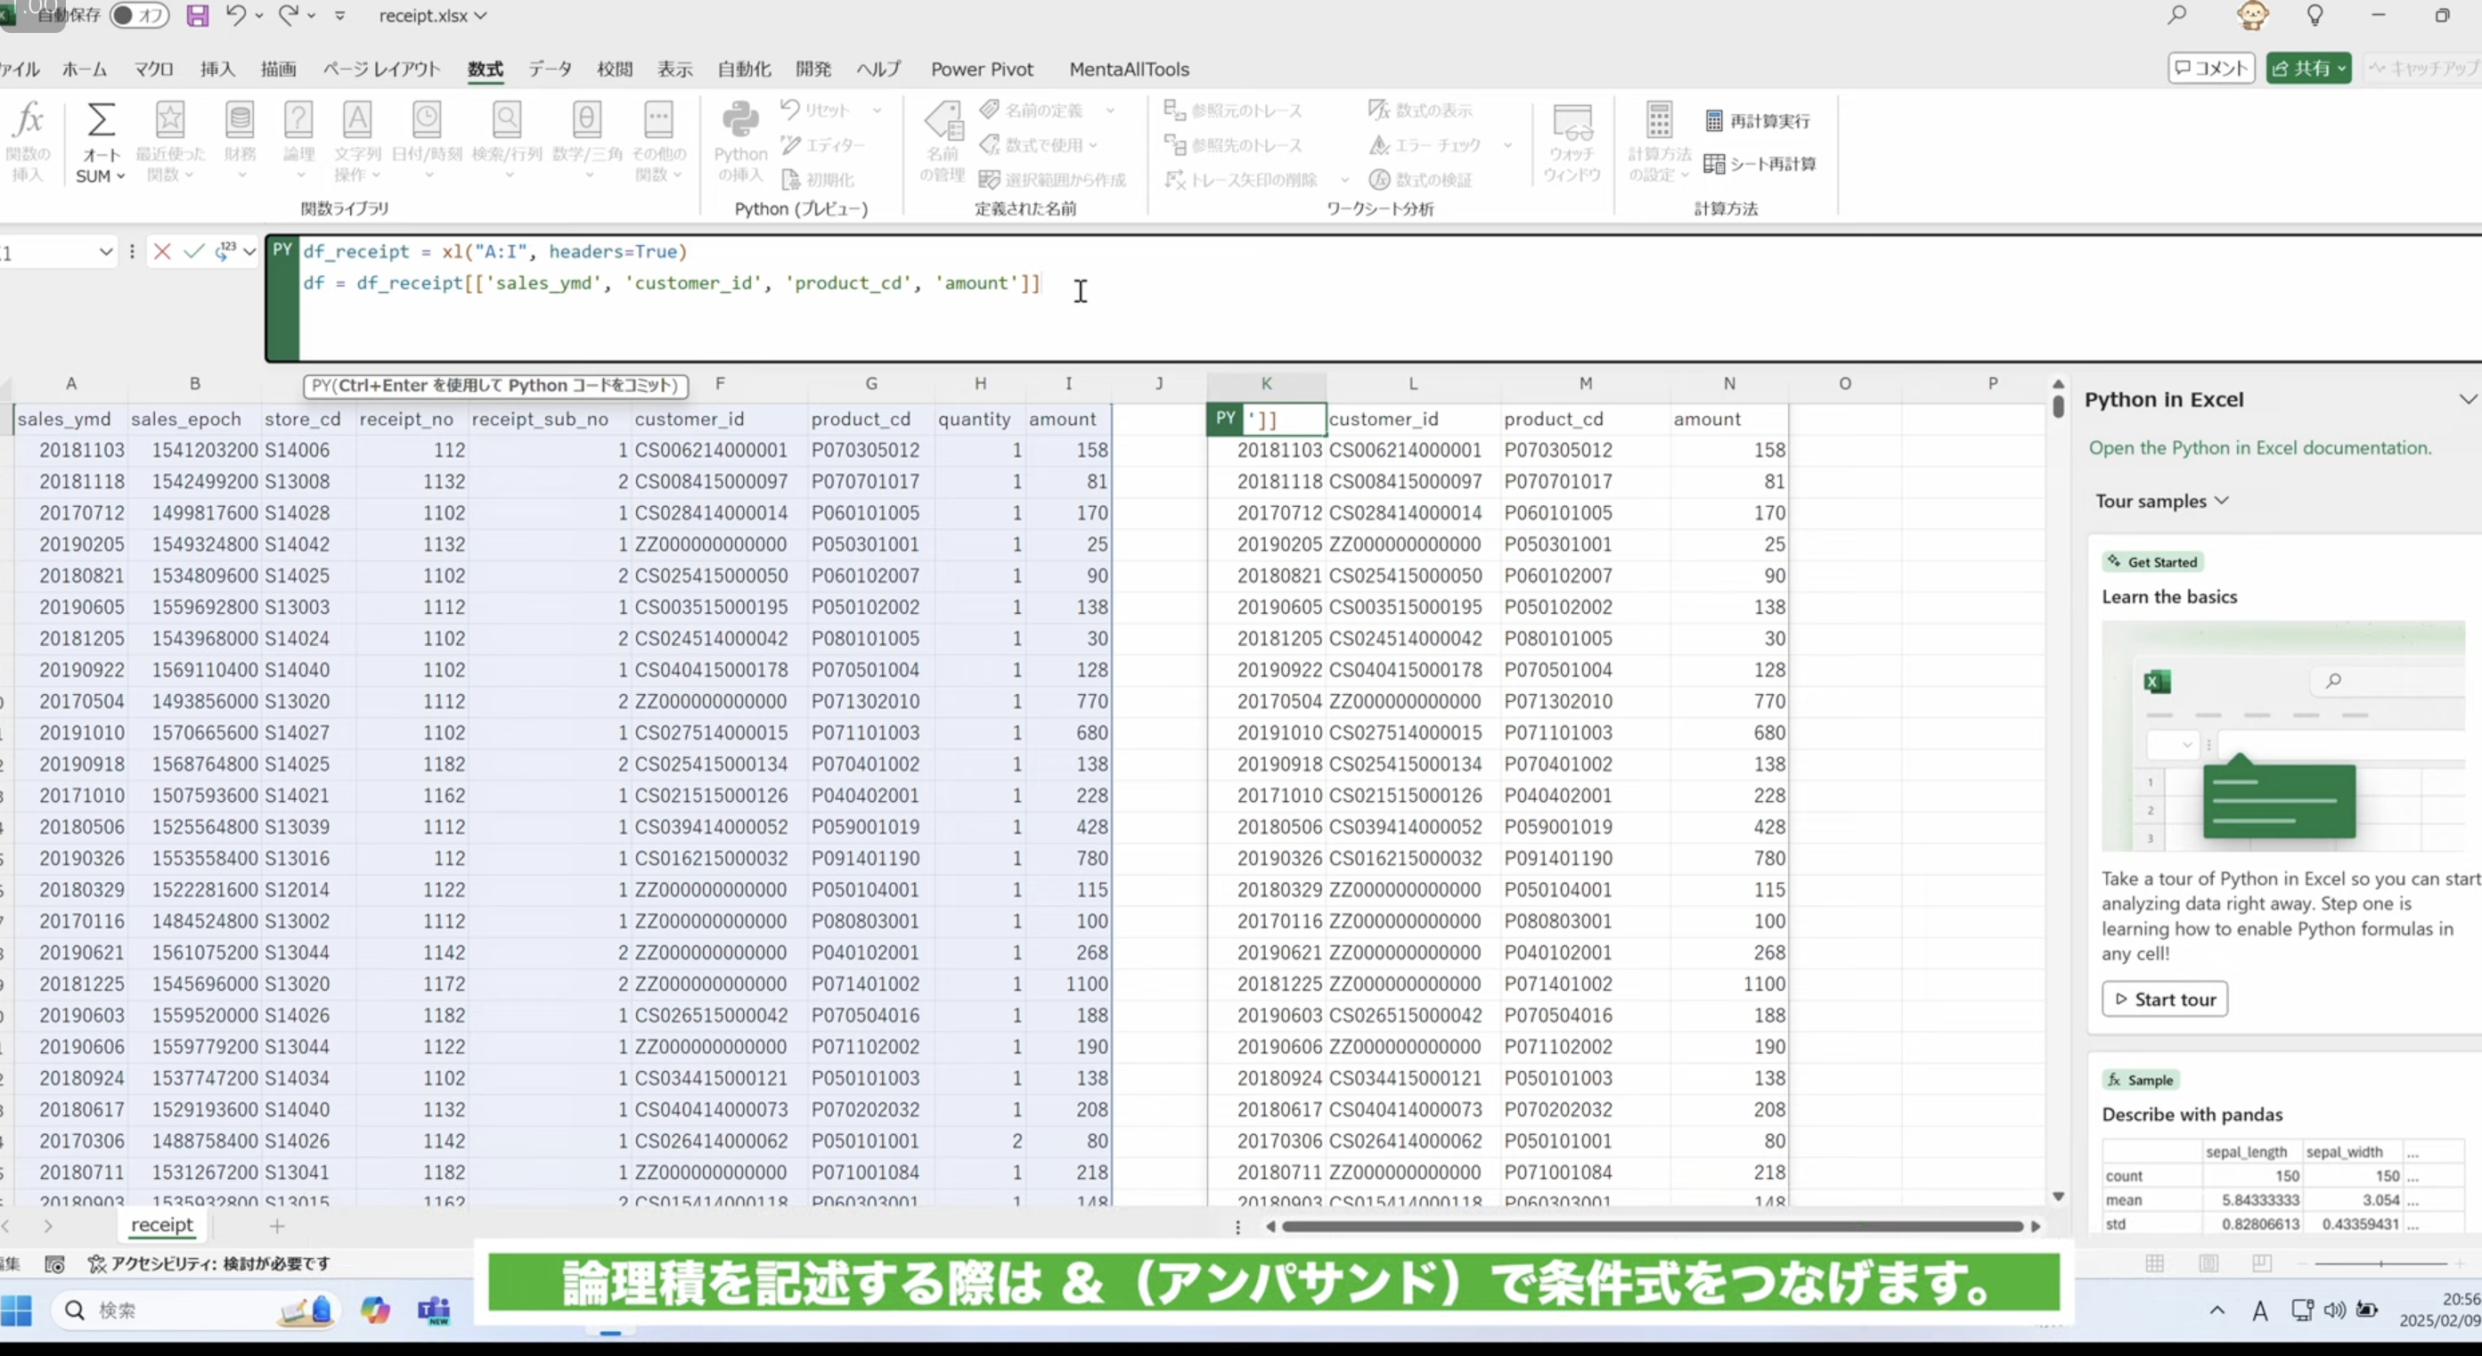Expand Define Name (名前の定義) dropdown arrow
Image resolution: width=2482 pixels, height=1356 pixels.
1110,110
